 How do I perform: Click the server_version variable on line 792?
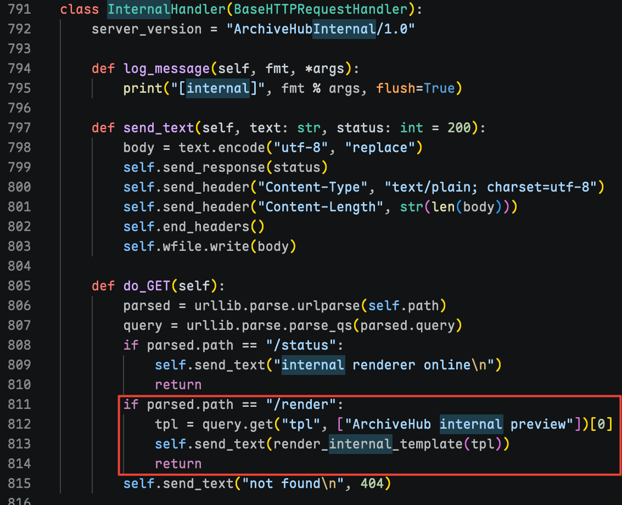click(x=147, y=29)
